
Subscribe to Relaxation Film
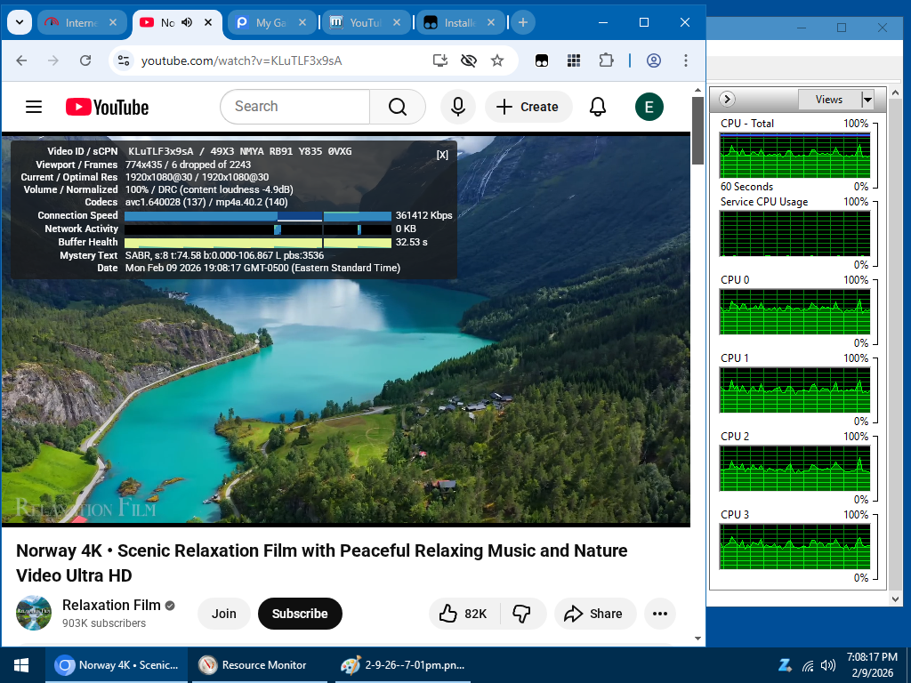tap(300, 614)
